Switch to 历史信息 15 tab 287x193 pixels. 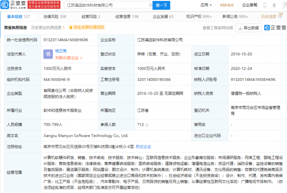click(x=272, y=16)
